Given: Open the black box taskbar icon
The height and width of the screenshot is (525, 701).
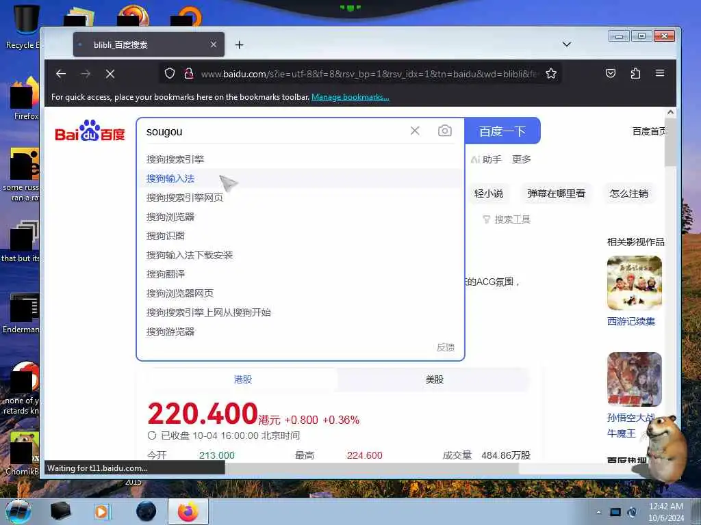Looking at the screenshot, I should click(x=61, y=511).
